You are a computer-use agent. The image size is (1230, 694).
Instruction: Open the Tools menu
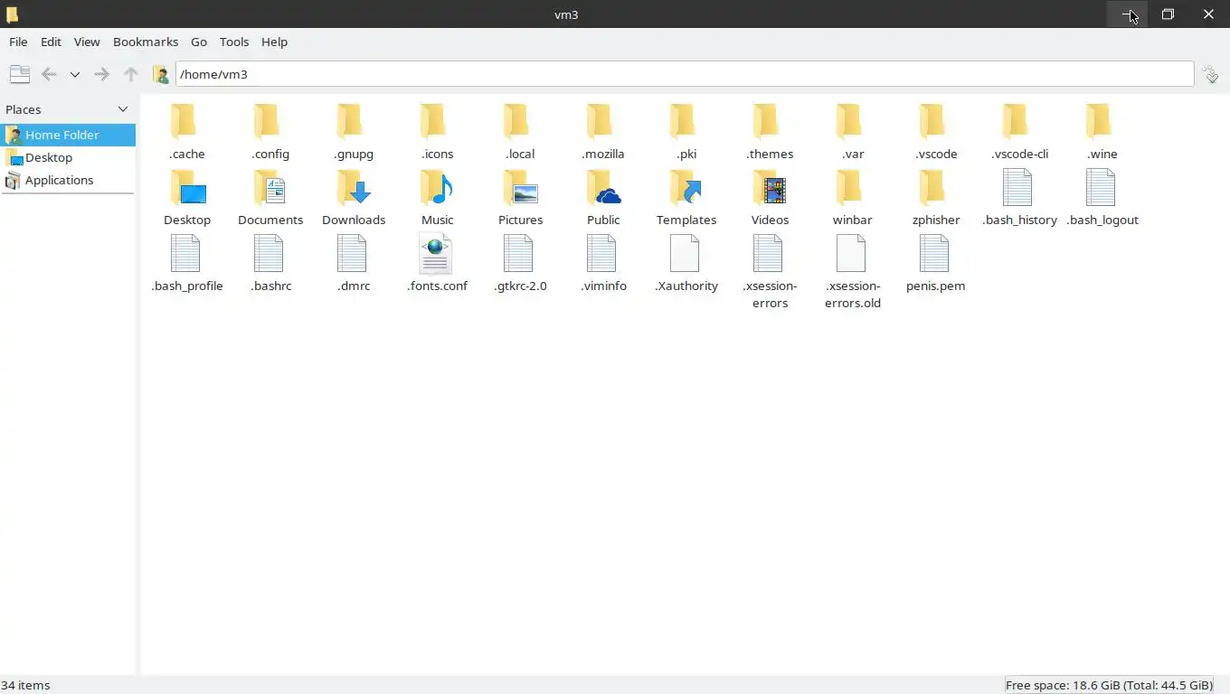234,42
